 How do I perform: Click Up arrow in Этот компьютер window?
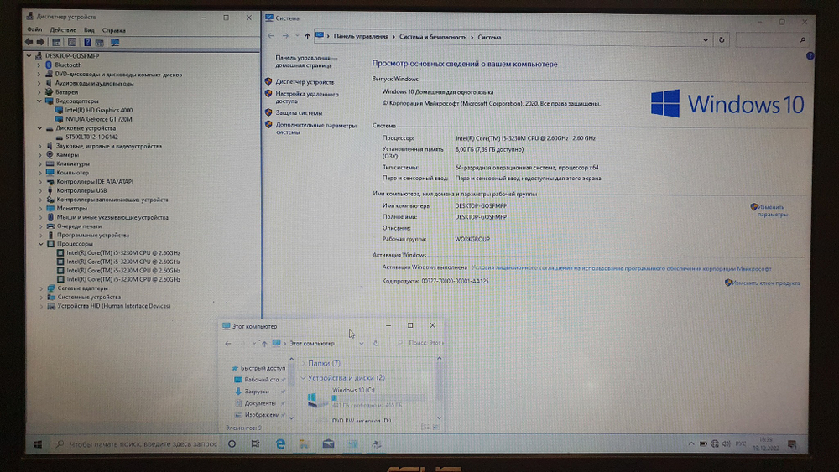(263, 343)
